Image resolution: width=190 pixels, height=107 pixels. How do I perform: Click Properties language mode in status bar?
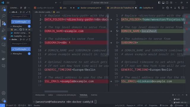153,106
